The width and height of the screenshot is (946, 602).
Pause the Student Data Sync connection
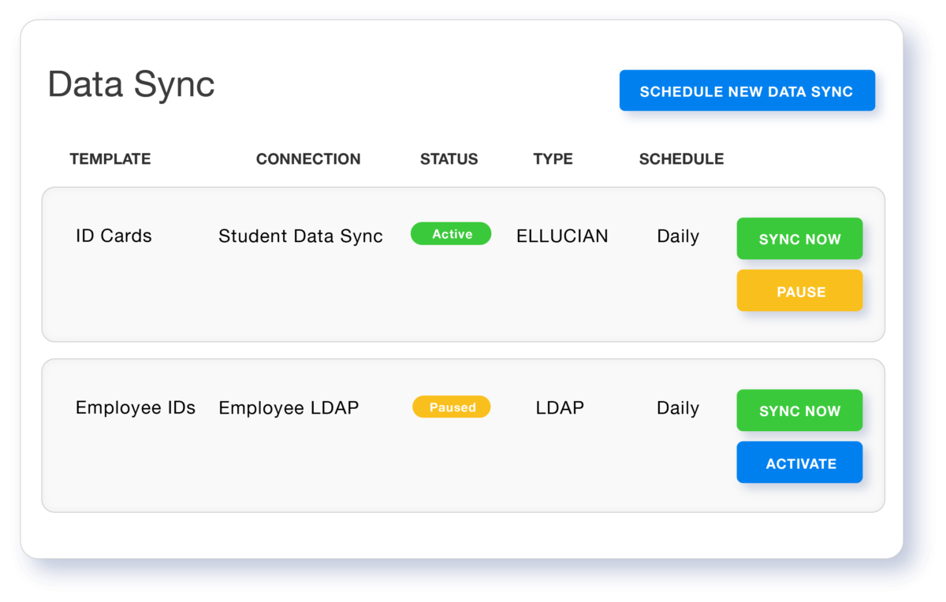coord(799,292)
